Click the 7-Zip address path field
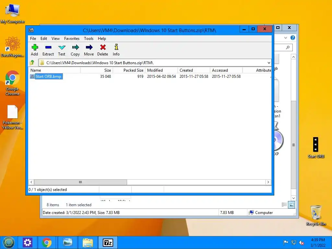 155,63
